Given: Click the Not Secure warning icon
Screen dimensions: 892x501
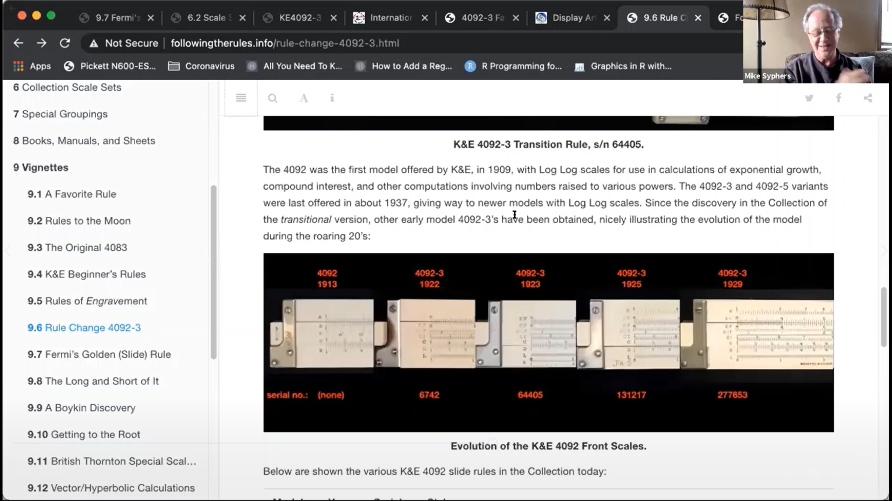Looking at the screenshot, I should pyautogui.click(x=94, y=43).
